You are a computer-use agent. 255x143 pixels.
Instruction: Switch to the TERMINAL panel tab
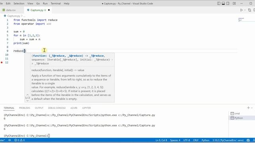(9, 108)
